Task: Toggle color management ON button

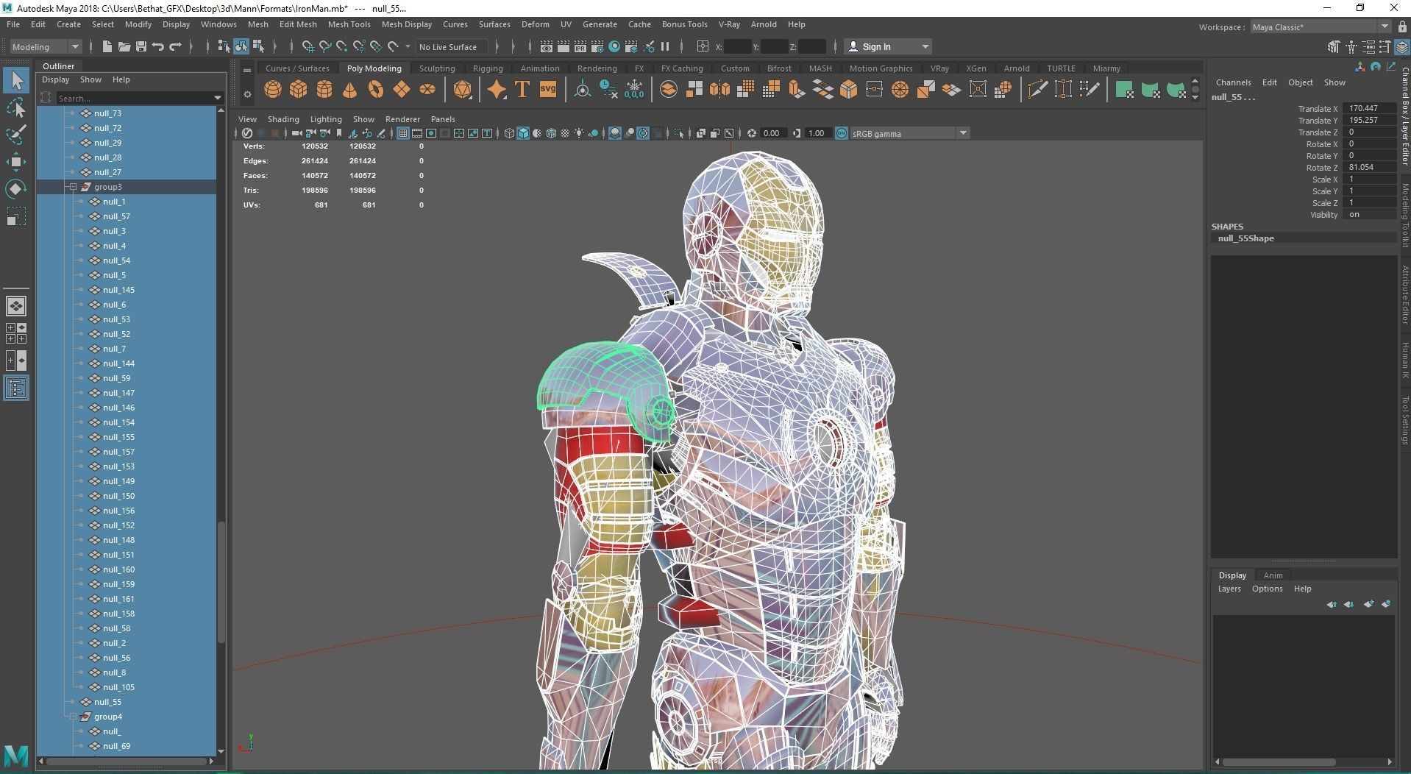Action: 842,133
